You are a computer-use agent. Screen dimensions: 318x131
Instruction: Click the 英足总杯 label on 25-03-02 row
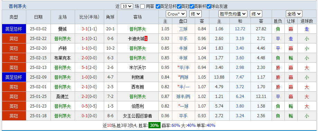coord(14,29)
